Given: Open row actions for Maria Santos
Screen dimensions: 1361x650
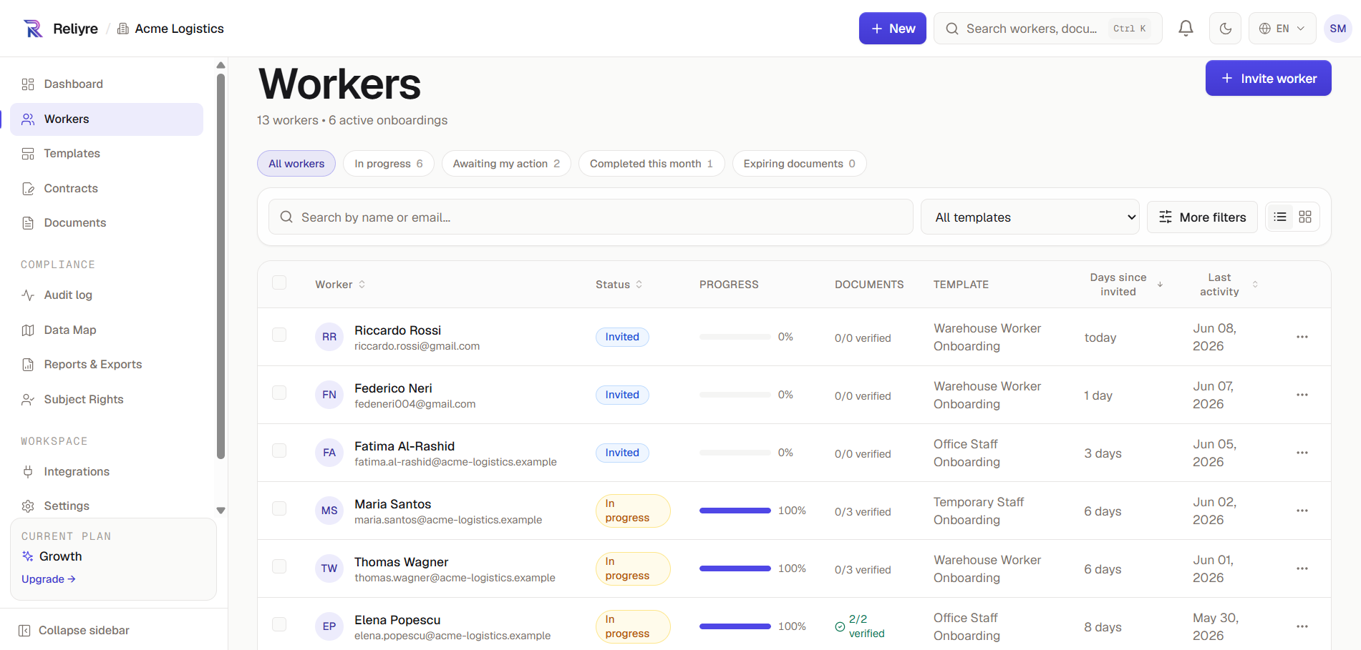Looking at the screenshot, I should click(x=1302, y=511).
